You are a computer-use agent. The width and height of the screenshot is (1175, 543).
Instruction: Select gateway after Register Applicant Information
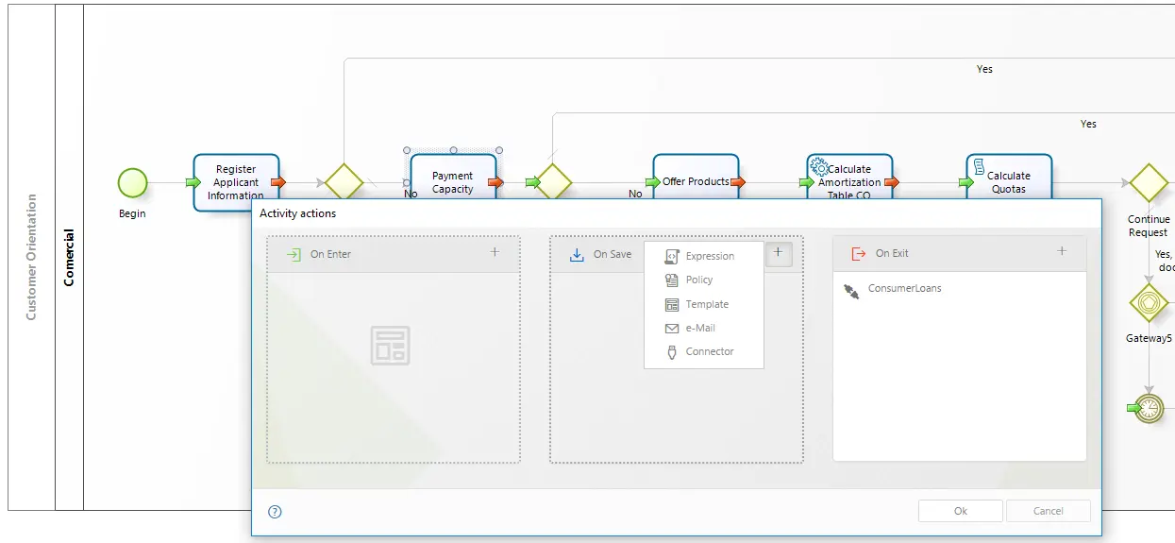point(344,182)
